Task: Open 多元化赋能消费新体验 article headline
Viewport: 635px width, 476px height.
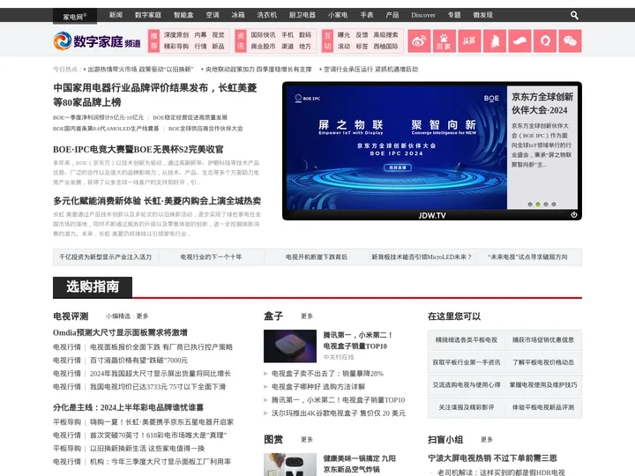Action: tap(157, 201)
